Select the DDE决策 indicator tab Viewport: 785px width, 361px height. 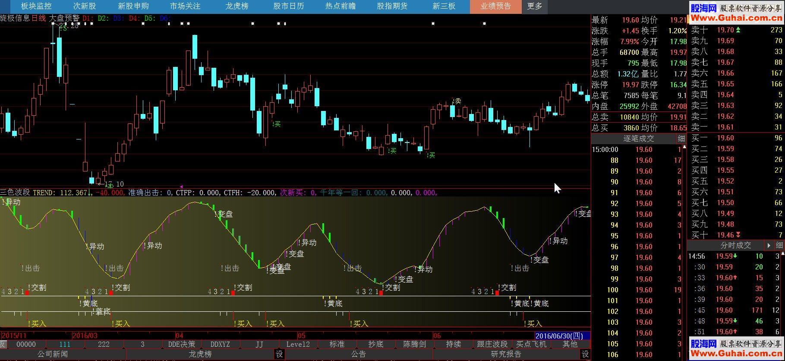[181, 344]
